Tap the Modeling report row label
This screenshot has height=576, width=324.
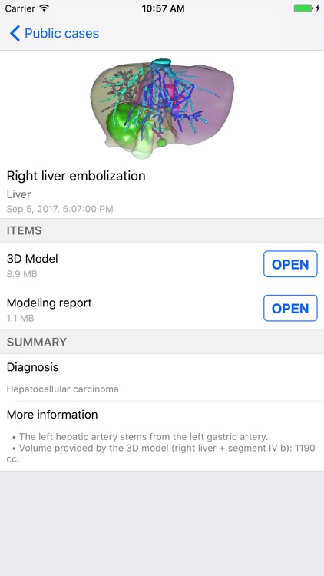[x=49, y=303]
